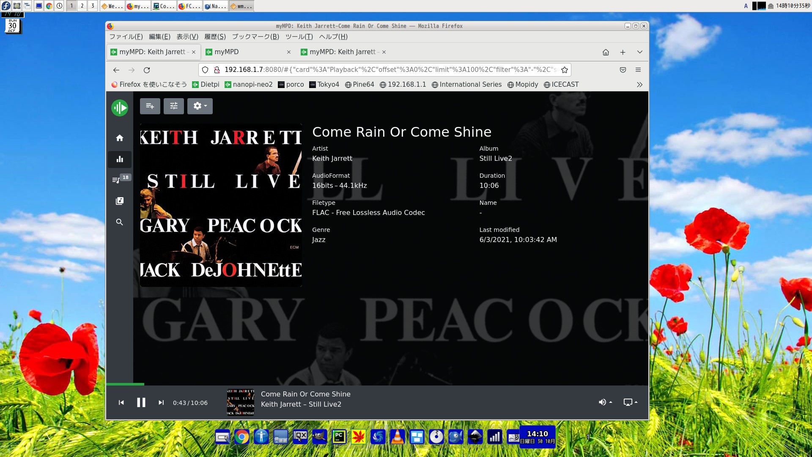812x457 pixels.
Task: Seek using the green song progress bar
Action: pyautogui.click(x=125, y=384)
